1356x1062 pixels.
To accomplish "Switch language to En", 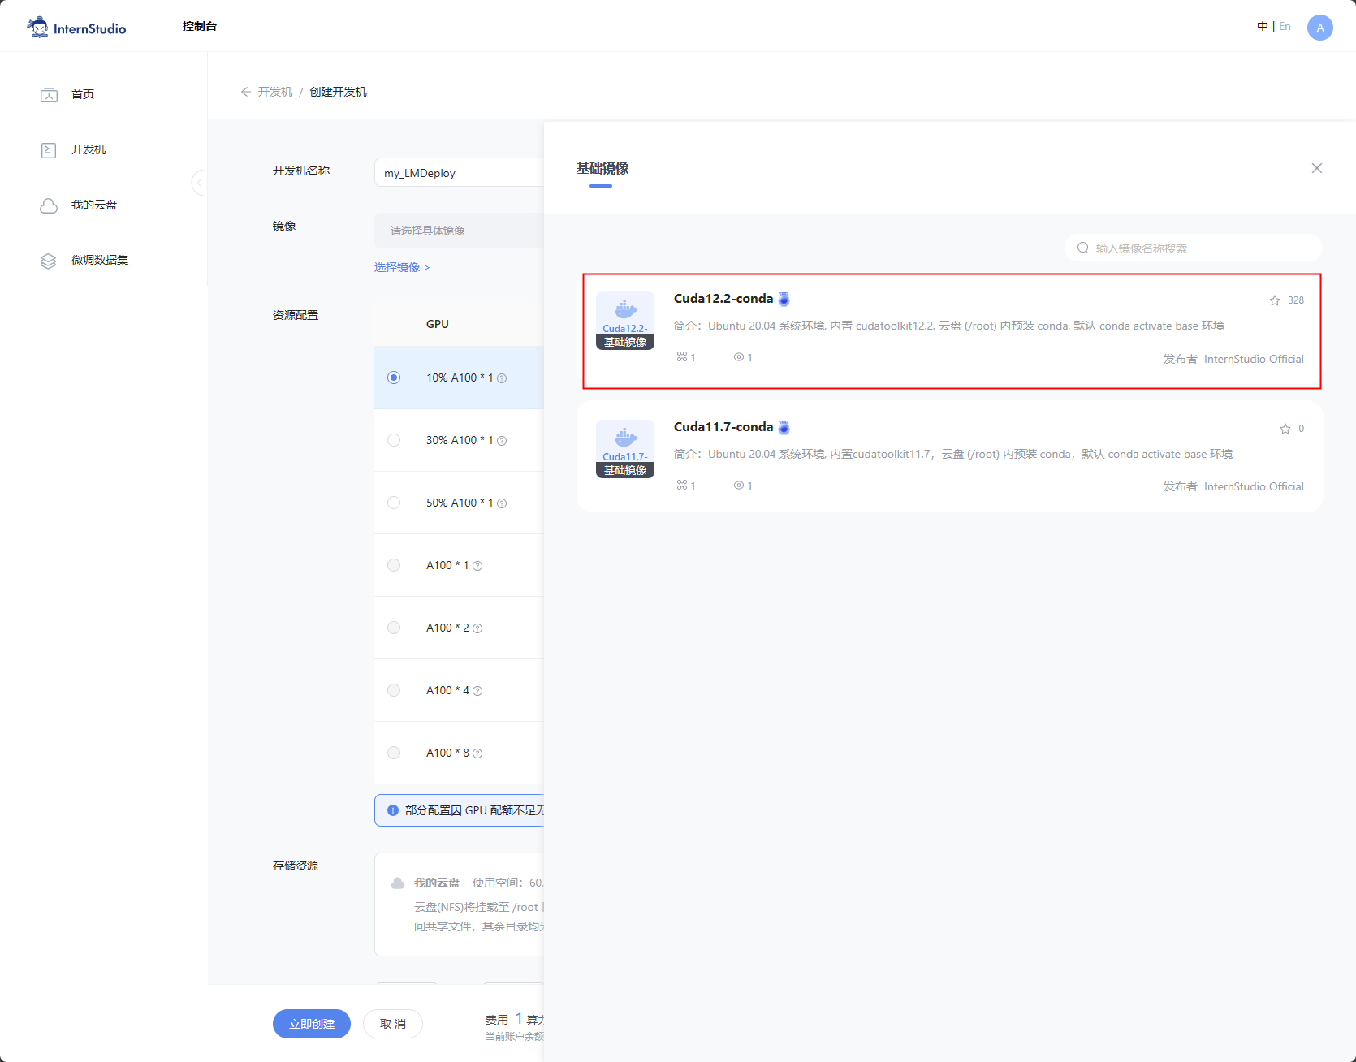I will [x=1285, y=26].
